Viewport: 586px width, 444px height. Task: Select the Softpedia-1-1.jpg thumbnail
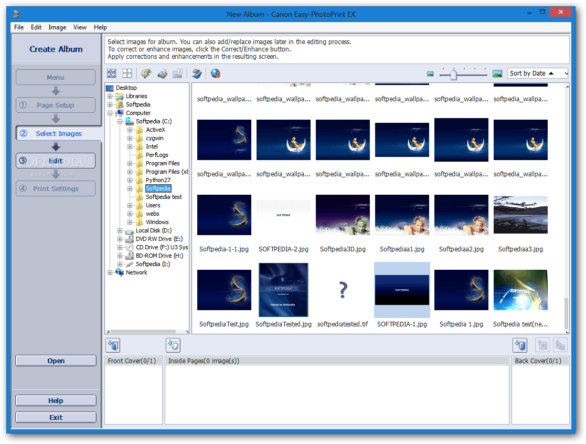click(224, 215)
